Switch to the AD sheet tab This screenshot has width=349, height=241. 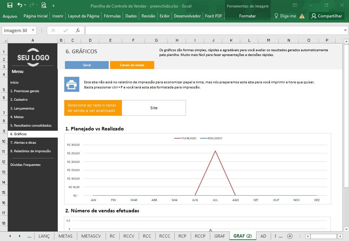pos(263,236)
